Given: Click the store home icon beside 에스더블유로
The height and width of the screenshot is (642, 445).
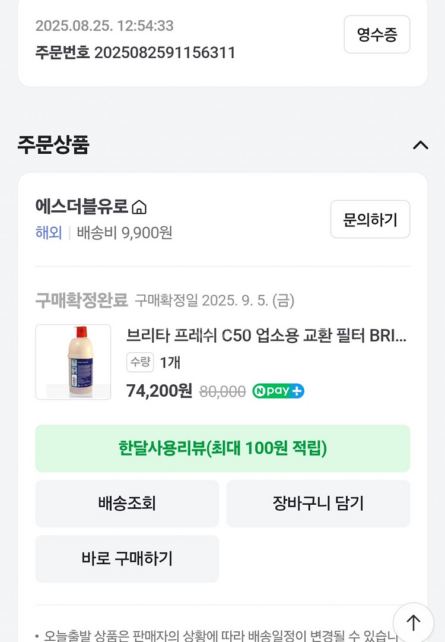Looking at the screenshot, I should (x=139, y=207).
